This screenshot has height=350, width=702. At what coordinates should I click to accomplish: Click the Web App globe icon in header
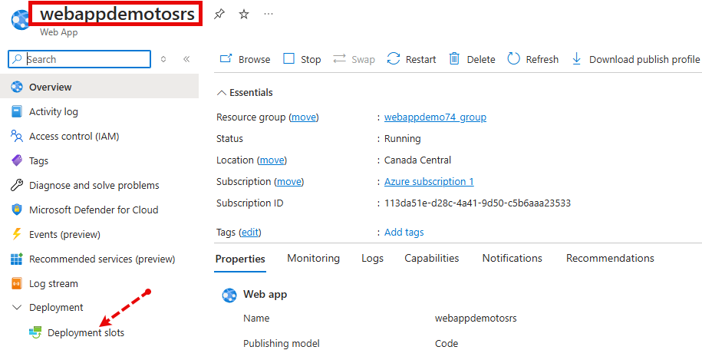[x=19, y=20]
